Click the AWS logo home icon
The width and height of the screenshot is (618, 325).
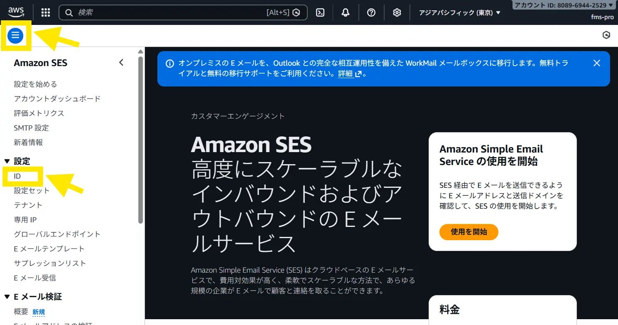(x=16, y=12)
